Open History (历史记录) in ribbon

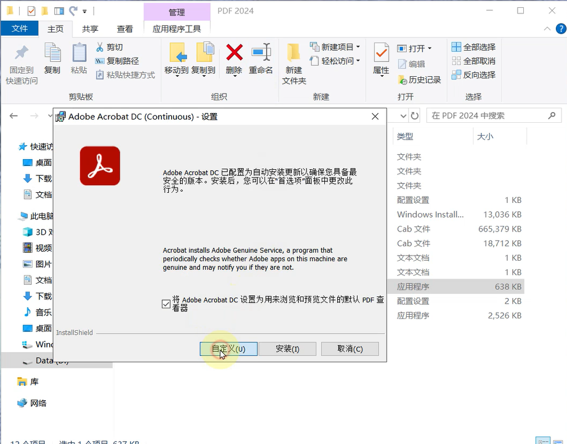tap(419, 80)
